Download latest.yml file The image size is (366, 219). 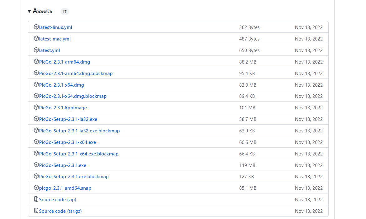pyautogui.click(x=50, y=50)
